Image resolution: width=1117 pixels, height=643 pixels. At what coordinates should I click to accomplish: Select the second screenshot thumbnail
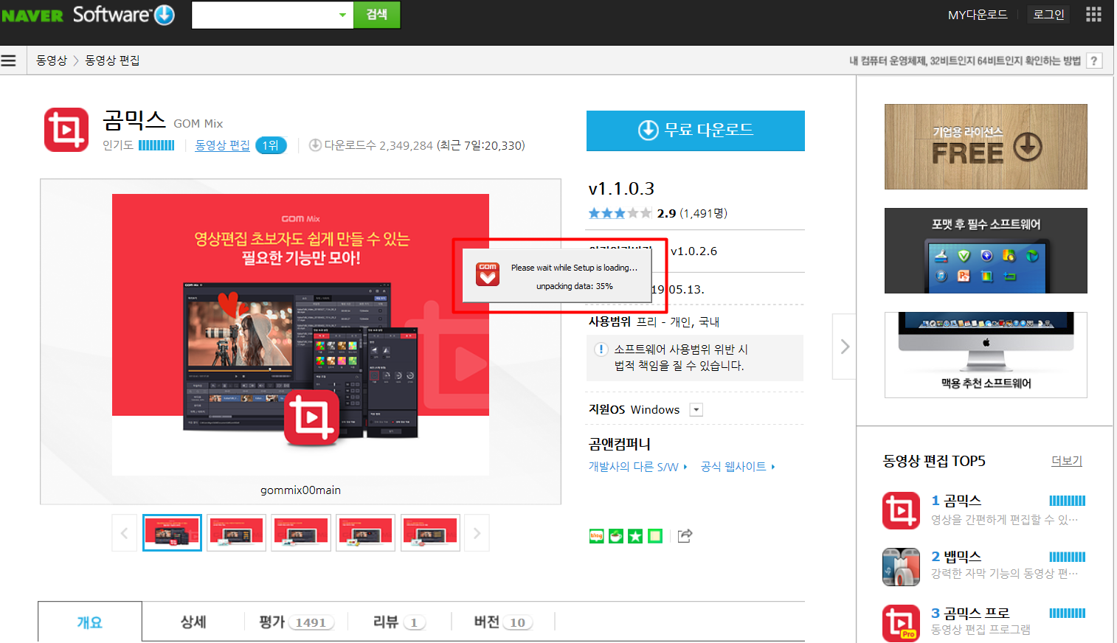pos(236,532)
